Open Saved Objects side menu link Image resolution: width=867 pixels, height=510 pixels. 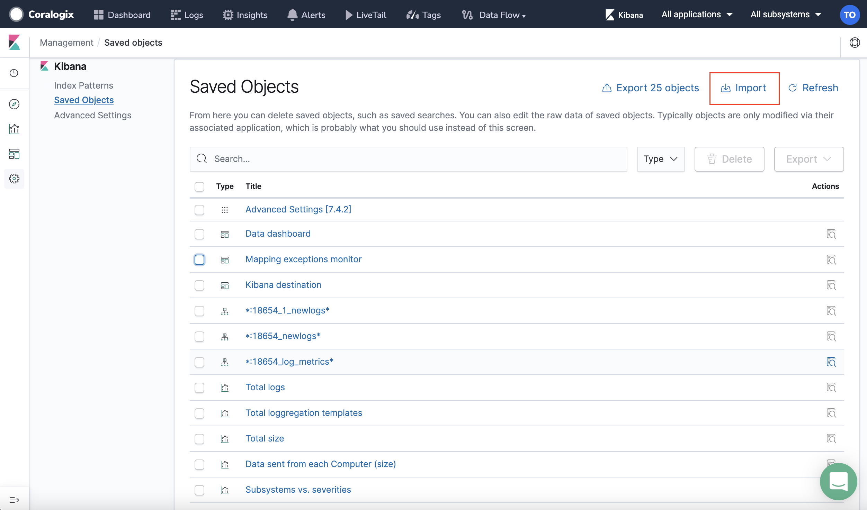tap(84, 100)
